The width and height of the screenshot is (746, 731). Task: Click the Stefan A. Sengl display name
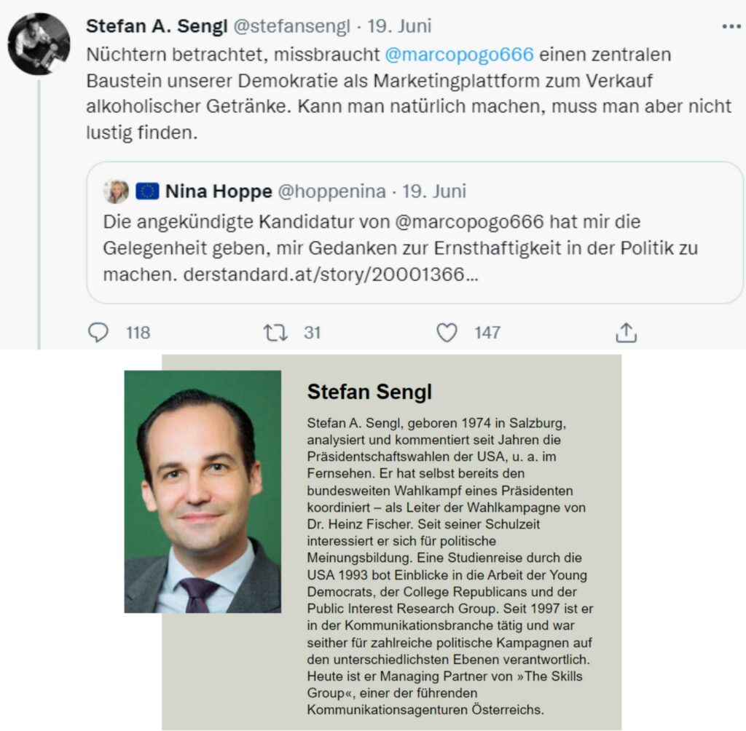point(157,27)
